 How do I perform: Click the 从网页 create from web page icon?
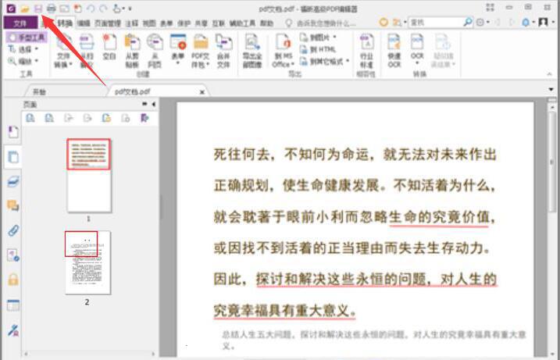coord(155,51)
